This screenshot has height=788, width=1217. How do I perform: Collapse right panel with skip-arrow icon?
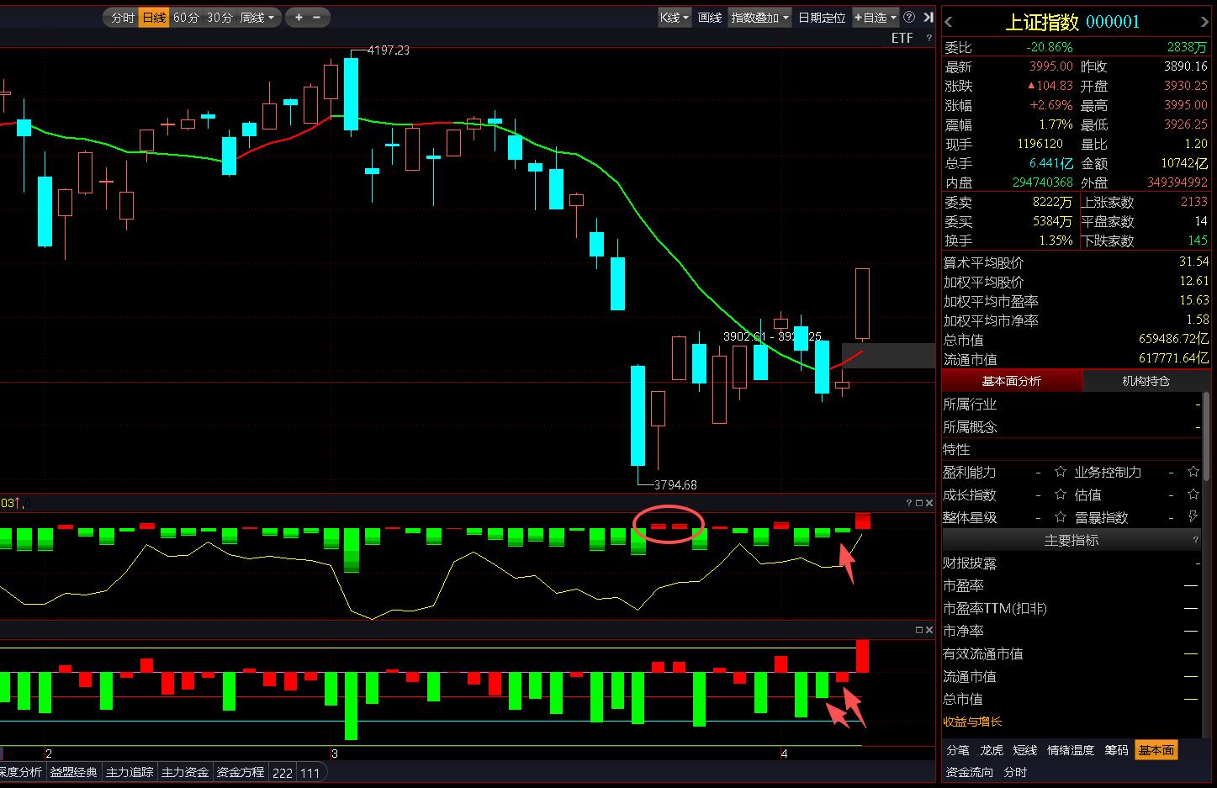[928, 17]
